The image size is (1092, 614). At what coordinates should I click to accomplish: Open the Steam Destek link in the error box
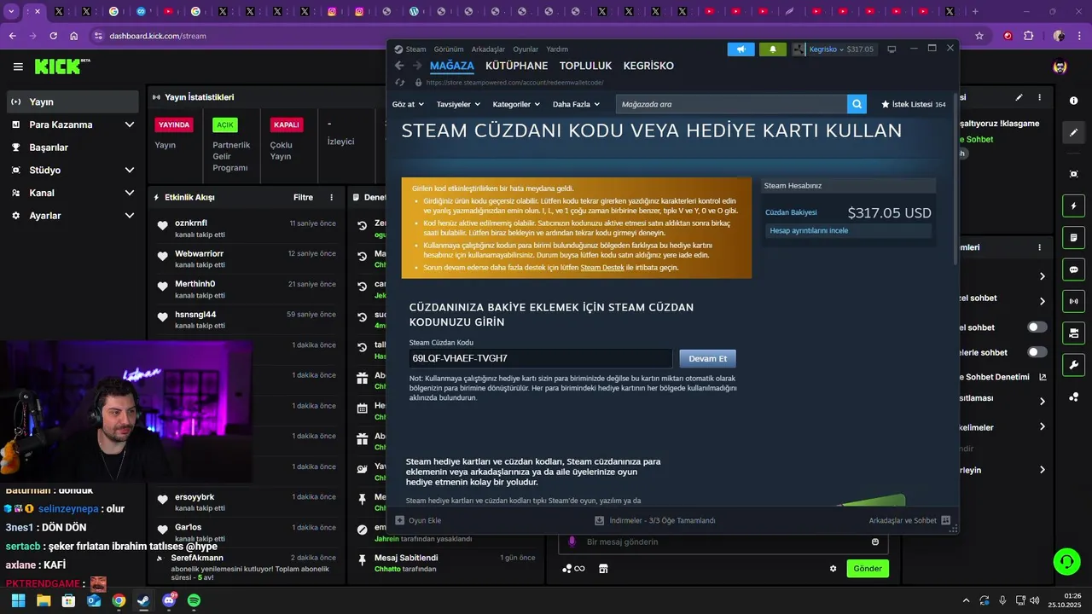[602, 268]
